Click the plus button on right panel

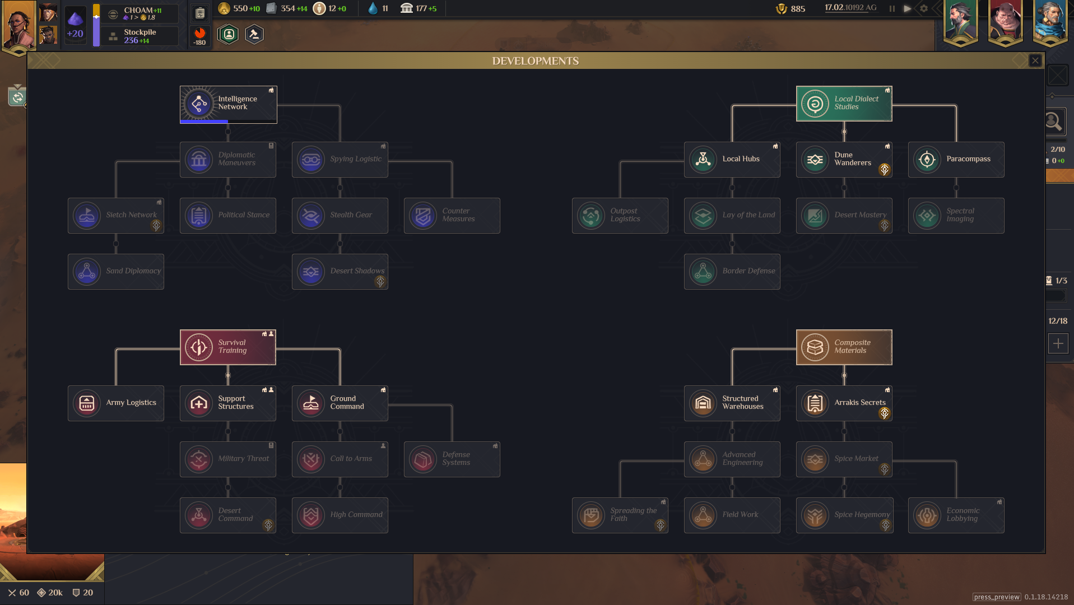tap(1058, 343)
